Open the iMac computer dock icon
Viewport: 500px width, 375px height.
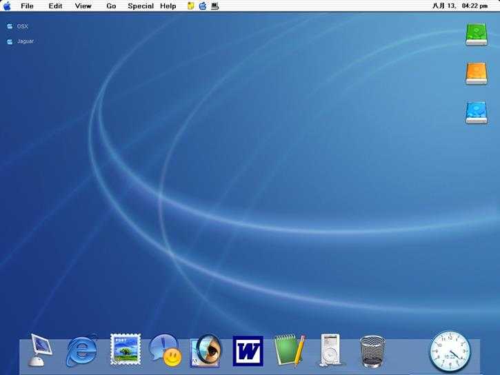pos(40,350)
